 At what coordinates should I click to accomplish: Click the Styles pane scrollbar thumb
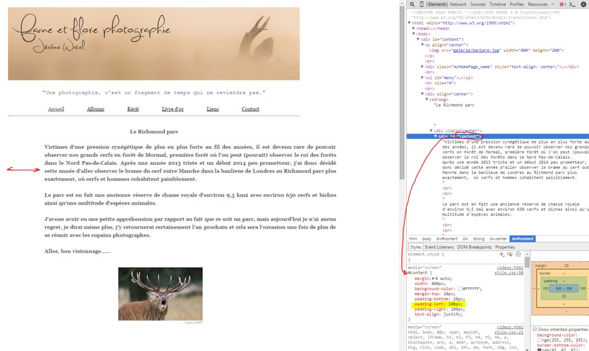pos(527,262)
